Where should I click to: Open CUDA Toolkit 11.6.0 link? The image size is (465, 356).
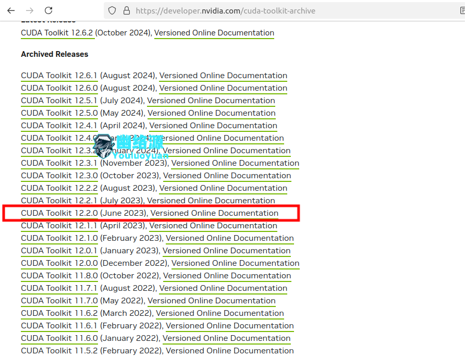click(59, 338)
